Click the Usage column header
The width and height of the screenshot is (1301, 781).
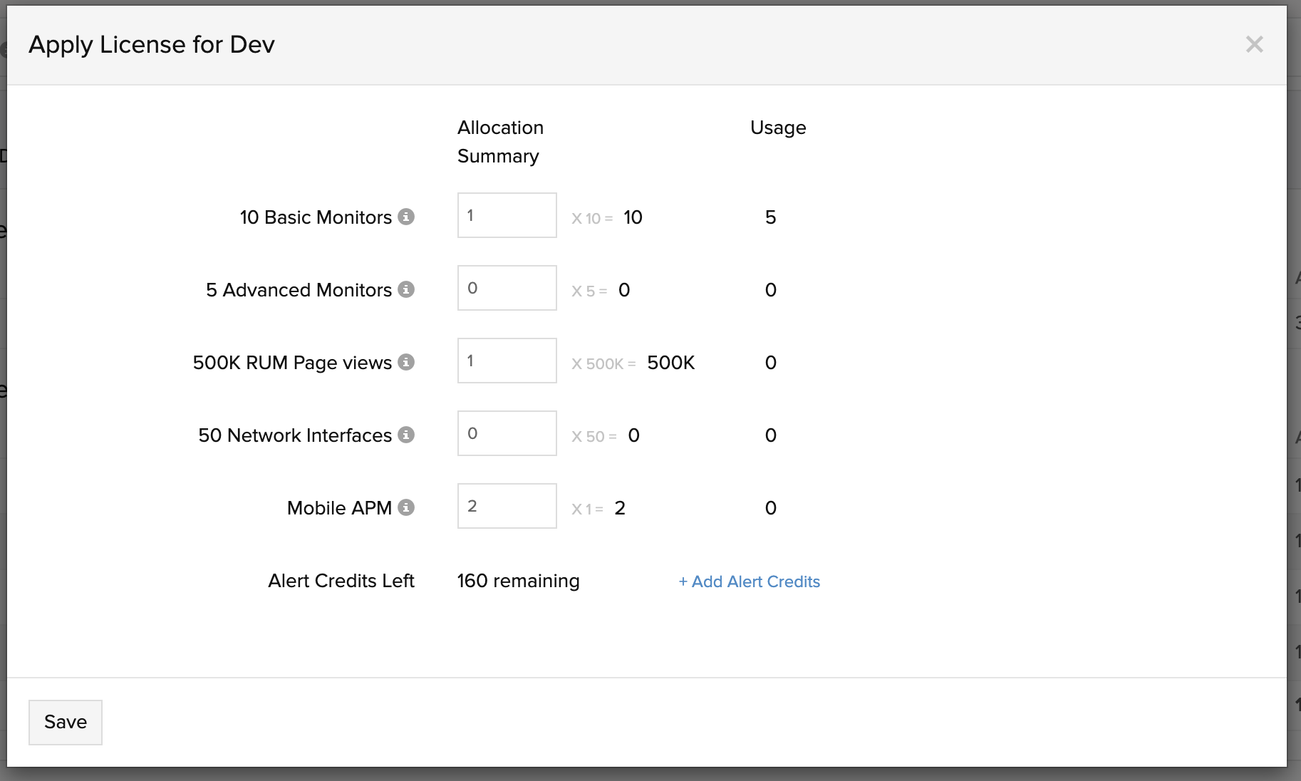778,128
